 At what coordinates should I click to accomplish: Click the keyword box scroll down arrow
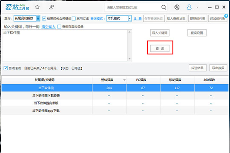pyautogui.click(x=129, y=59)
